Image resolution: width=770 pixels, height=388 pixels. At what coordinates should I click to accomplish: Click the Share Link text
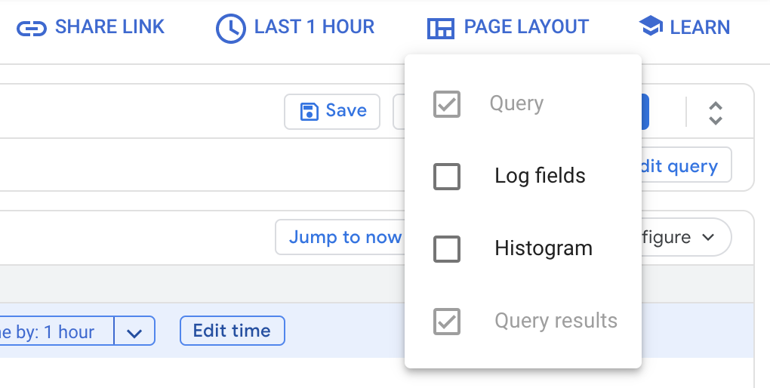click(x=109, y=28)
